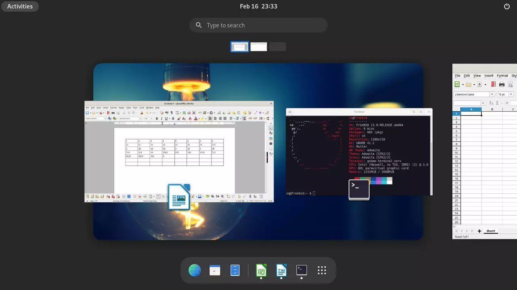Open the Name Box dropdown arrow in Calc
The width and height of the screenshot is (517, 290).
(x=483, y=103)
